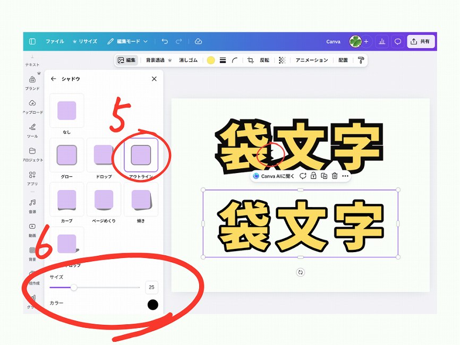Go back using the シャドウ panel arrow
460x345 pixels.
click(x=53, y=79)
